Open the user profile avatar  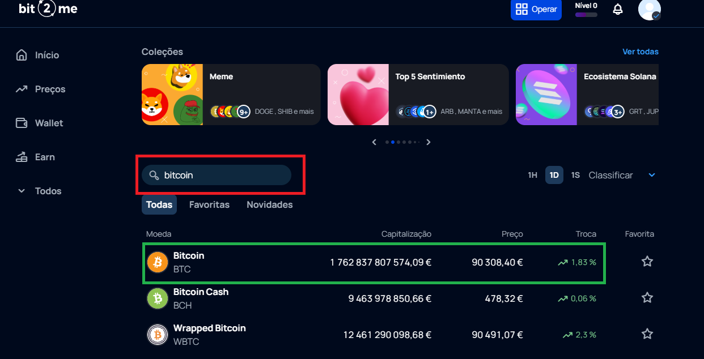pos(649,10)
